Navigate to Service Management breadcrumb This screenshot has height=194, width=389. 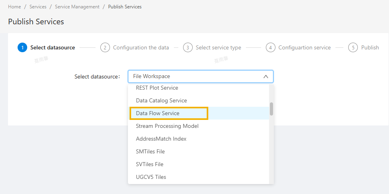76,7
